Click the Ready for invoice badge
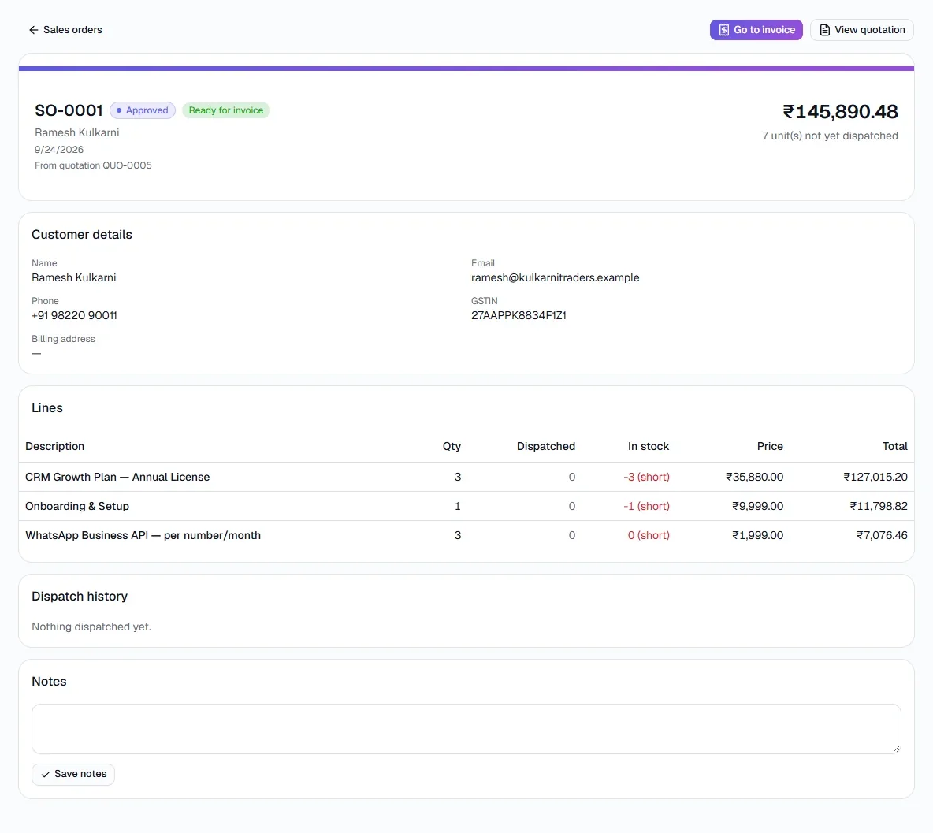The width and height of the screenshot is (933, 833). 226,110
